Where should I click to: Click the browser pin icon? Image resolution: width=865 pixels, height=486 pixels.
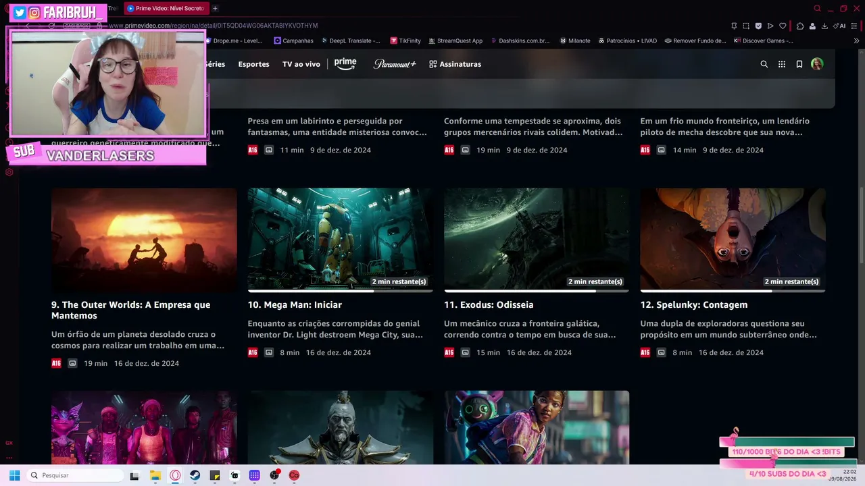point(734,26)
